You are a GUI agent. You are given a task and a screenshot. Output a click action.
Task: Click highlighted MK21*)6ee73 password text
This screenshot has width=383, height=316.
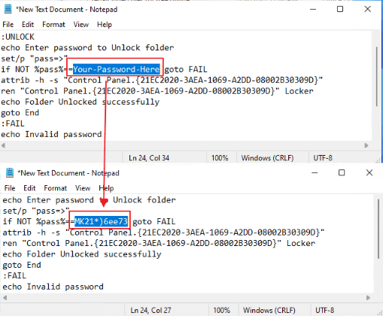click(x=102, y=221)
